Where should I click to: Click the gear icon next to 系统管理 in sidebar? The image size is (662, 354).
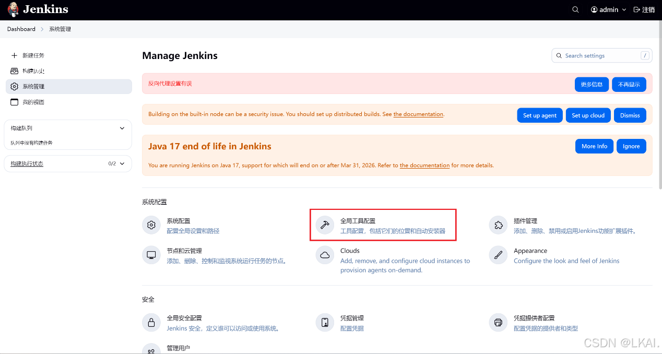(x=14, y=87)
